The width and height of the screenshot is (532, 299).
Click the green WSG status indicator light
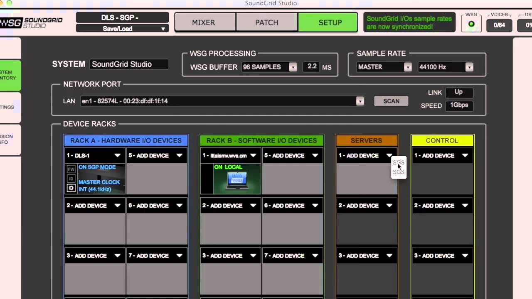pos(471,24)
